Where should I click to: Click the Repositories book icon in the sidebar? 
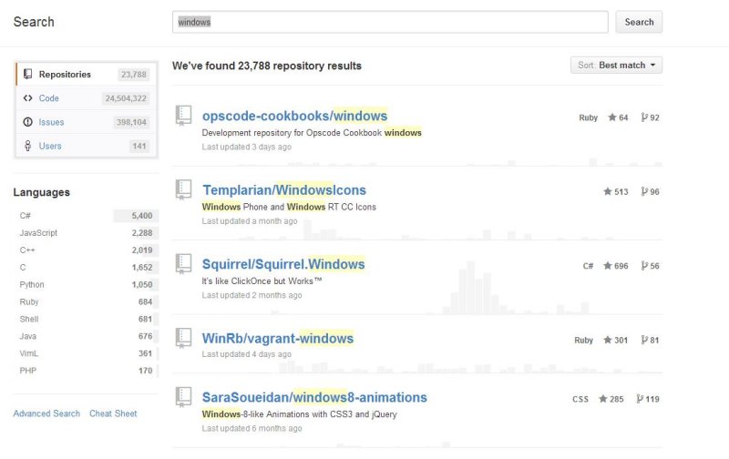coord(28,74)
